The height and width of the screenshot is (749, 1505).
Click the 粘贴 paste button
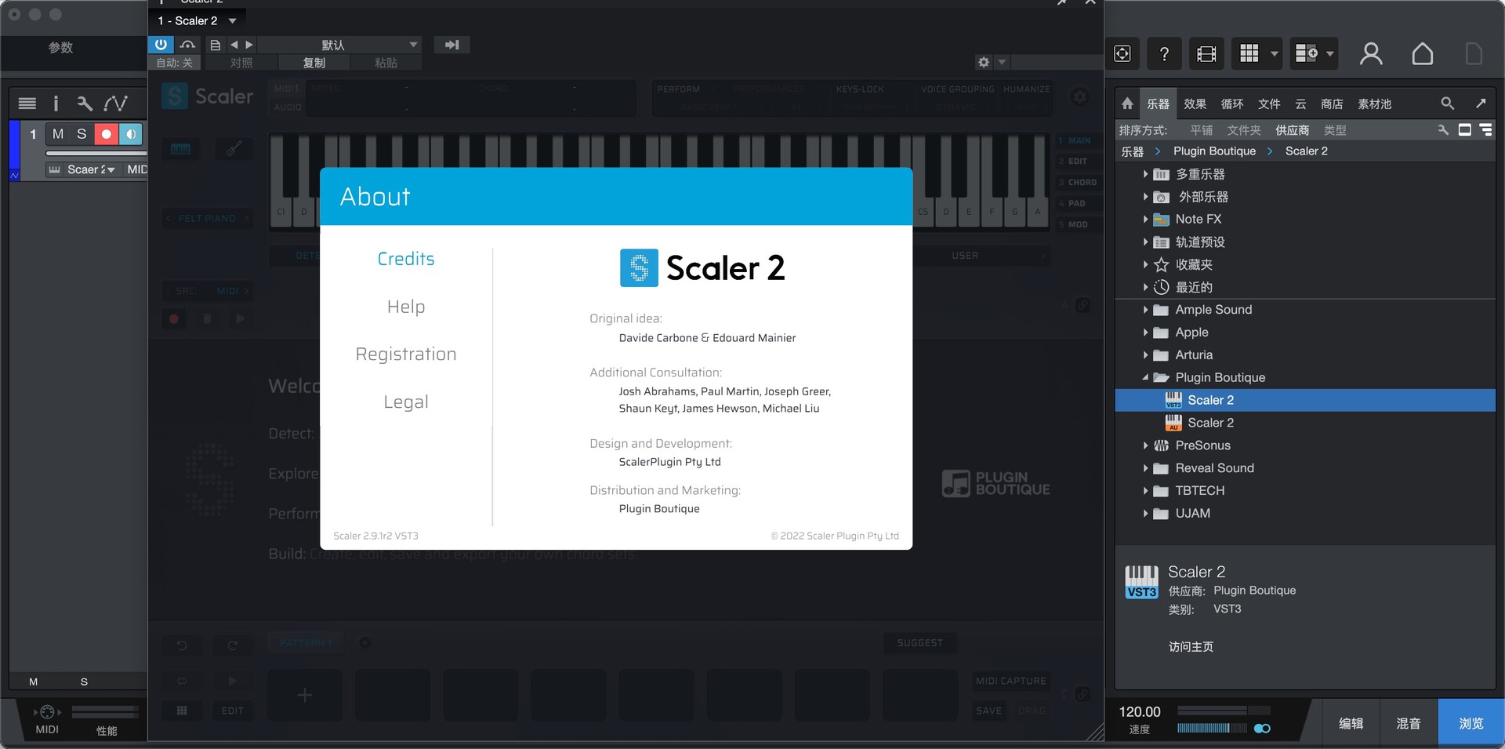[x=386, y=63]
